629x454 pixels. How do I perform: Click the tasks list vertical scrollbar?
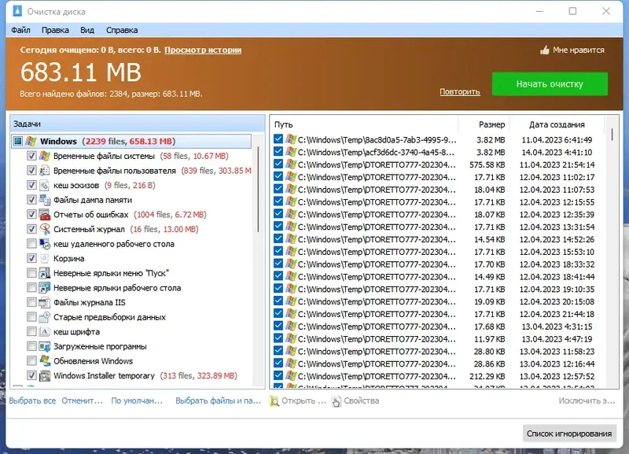coord(258,189)
